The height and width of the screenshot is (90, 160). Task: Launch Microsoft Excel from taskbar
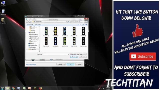click(24, 88)
